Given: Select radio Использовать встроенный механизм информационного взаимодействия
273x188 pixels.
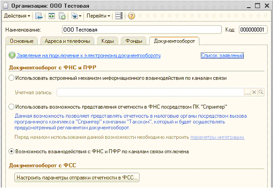Looking at the screenshot, I should click(x=11, y=78).
